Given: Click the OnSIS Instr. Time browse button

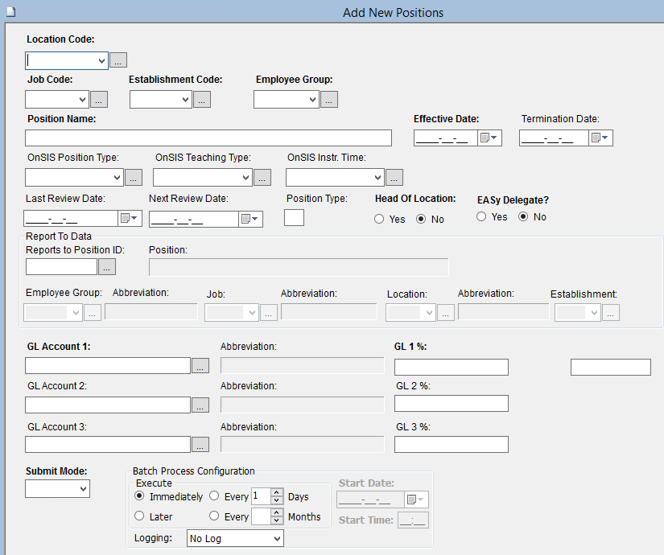Looking at the screenshot, I should pyautogui.click(x=394, y=178).
